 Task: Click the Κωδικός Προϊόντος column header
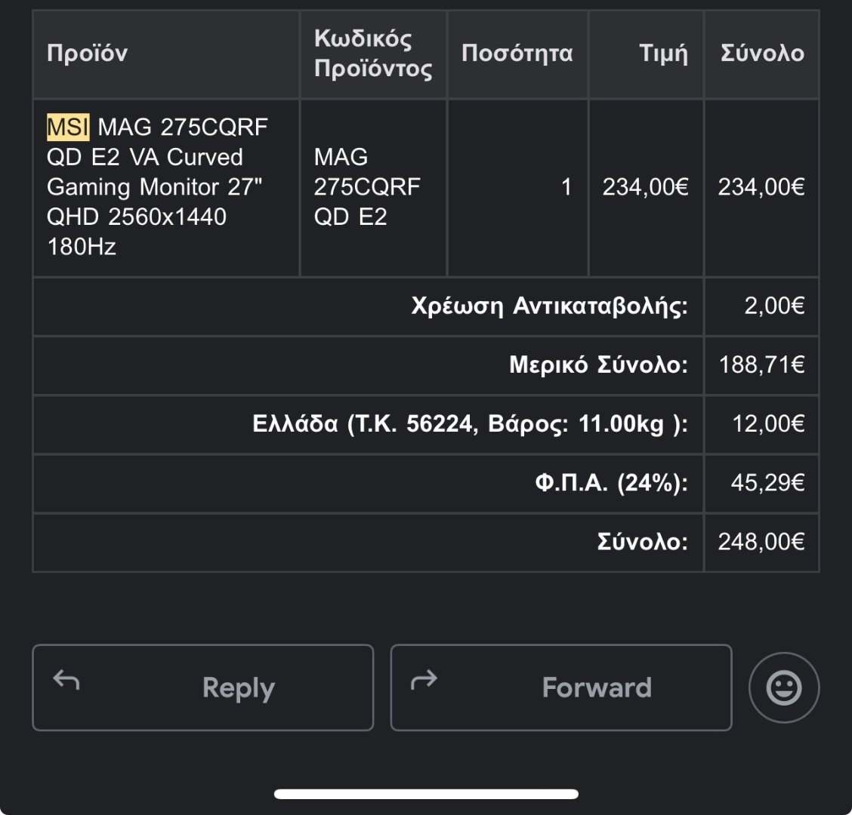click(373, 54)
